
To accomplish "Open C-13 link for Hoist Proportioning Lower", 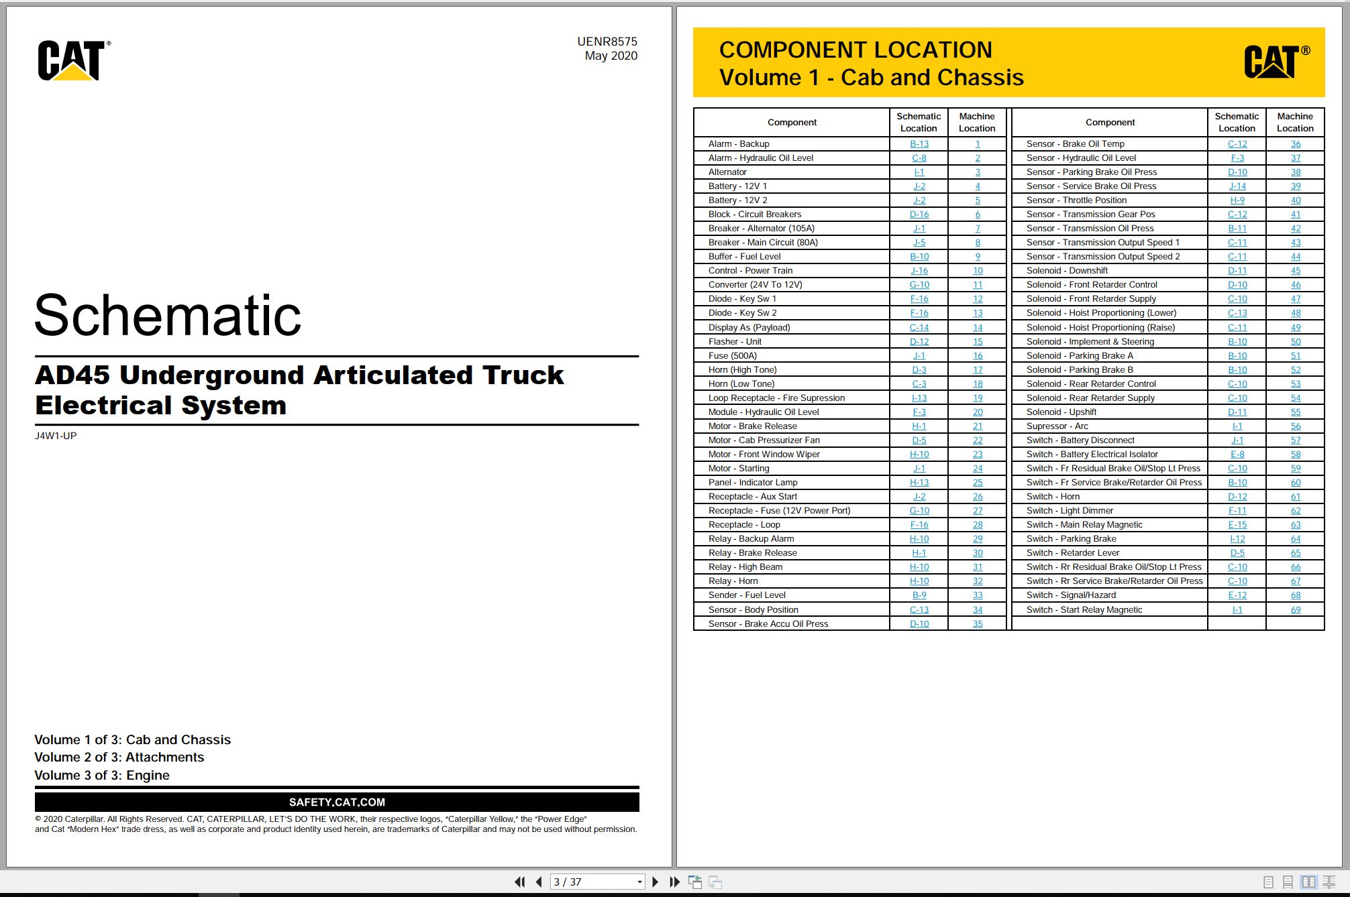I will click(1237, 313).
